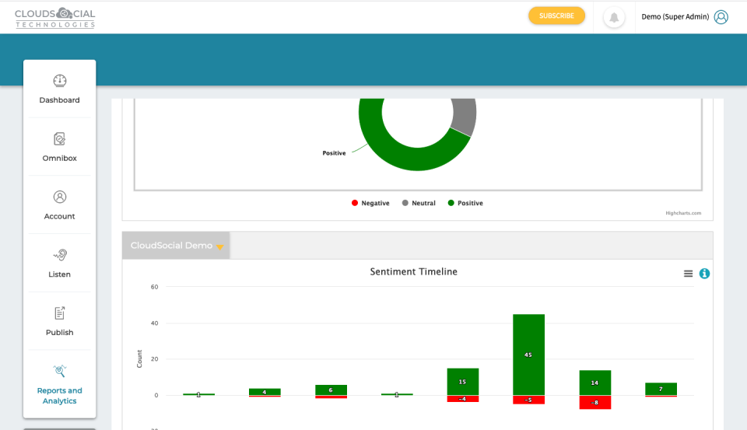
Task: Open the user profile avatar icon
Action: point(721,17)
